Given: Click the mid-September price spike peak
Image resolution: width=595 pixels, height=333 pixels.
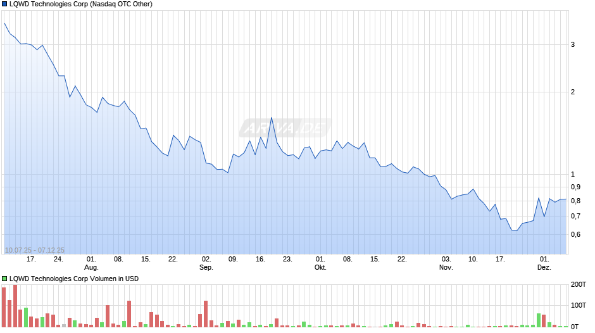Looking at the screenshot, I should pyautogui.click(x=272, y=118).
